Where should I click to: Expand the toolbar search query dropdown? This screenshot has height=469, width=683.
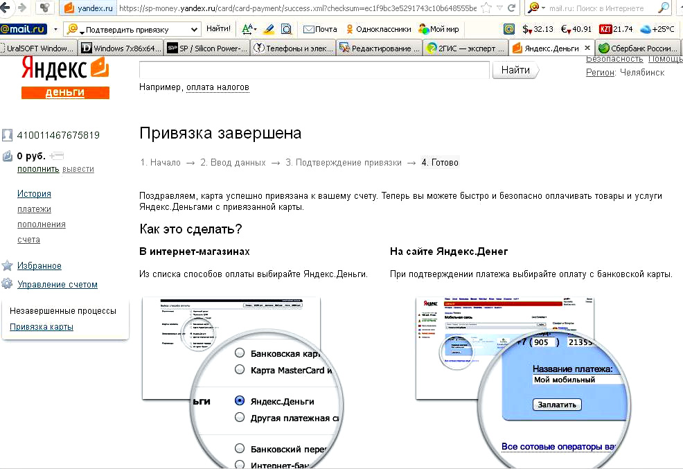pos(194,30)
